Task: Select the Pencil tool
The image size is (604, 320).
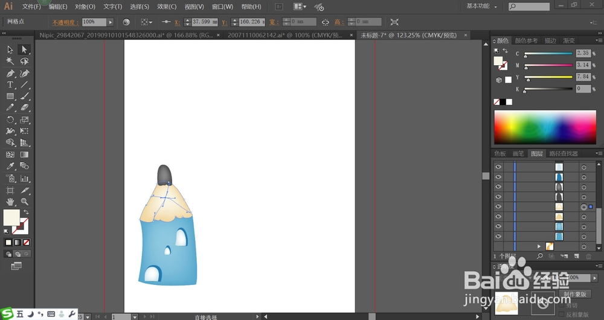Action: pyautogui.click(x=10, y=107)
